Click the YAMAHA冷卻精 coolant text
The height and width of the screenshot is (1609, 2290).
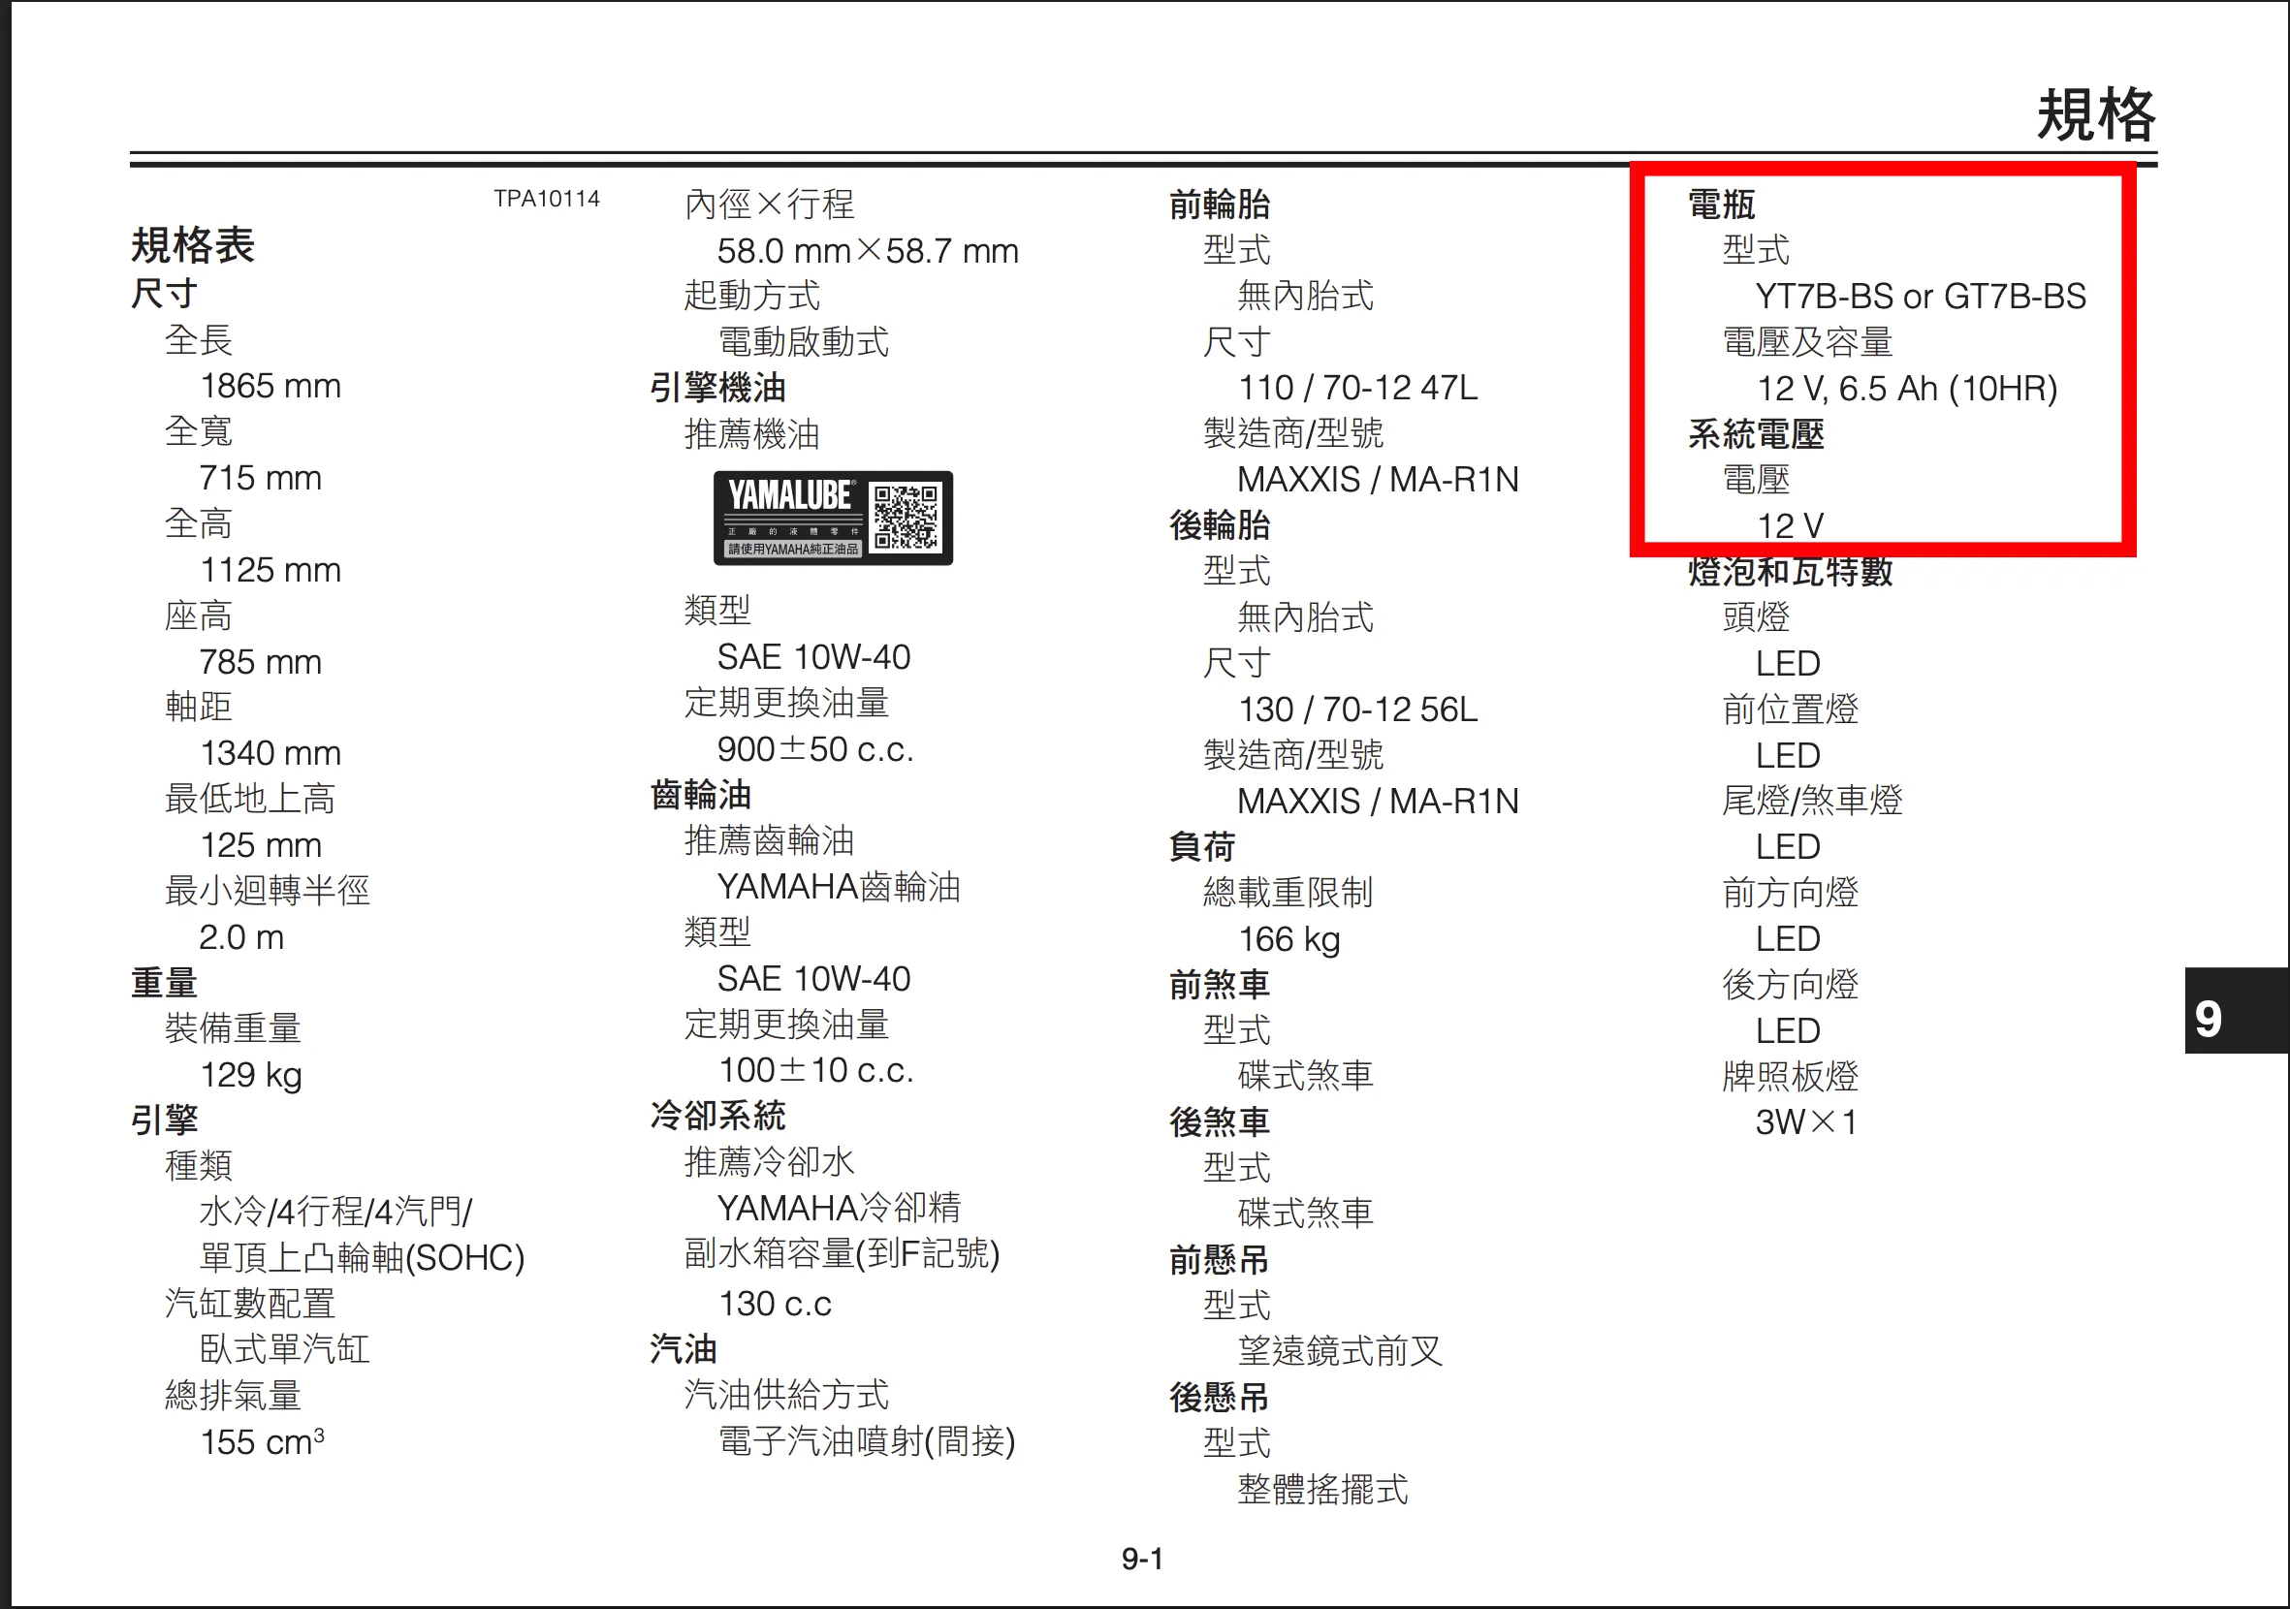[839, 1208]
